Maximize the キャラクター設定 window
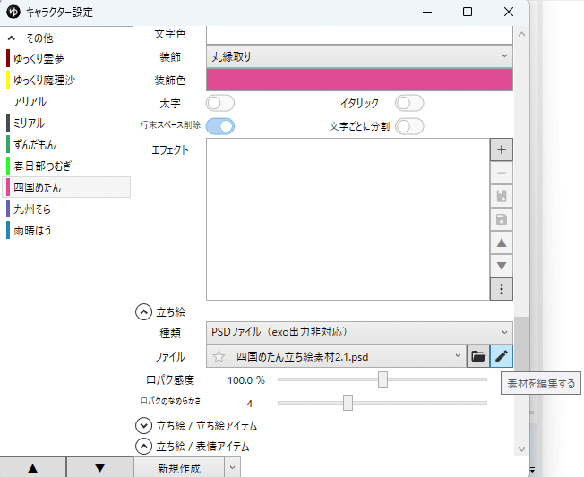Screen dimensions: 584x477 [468, 12]
